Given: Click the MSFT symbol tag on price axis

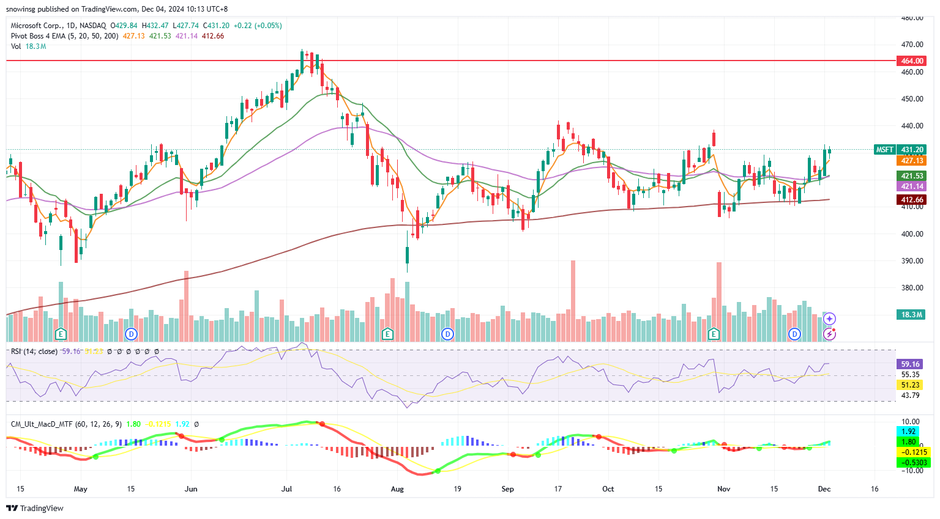Looking at the screenshot, I should coord(885,150).
